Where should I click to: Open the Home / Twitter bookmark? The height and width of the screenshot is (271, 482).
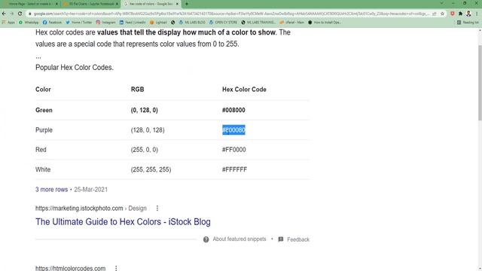[x=78, y=23]
